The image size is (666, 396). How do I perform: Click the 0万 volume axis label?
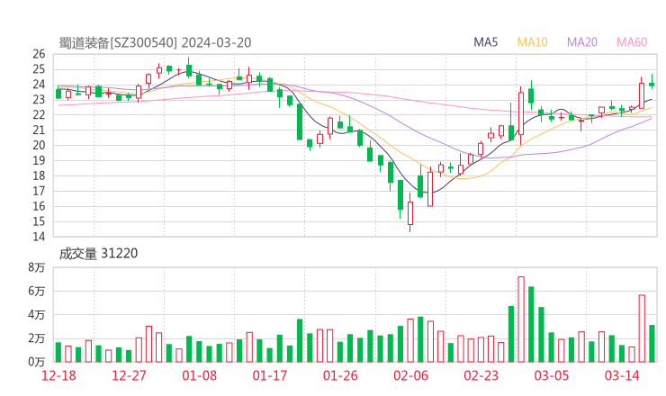coord(37,362)
